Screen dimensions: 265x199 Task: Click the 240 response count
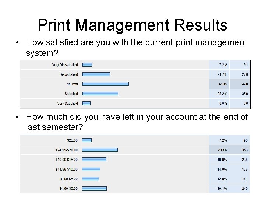[x=245, y=188]
